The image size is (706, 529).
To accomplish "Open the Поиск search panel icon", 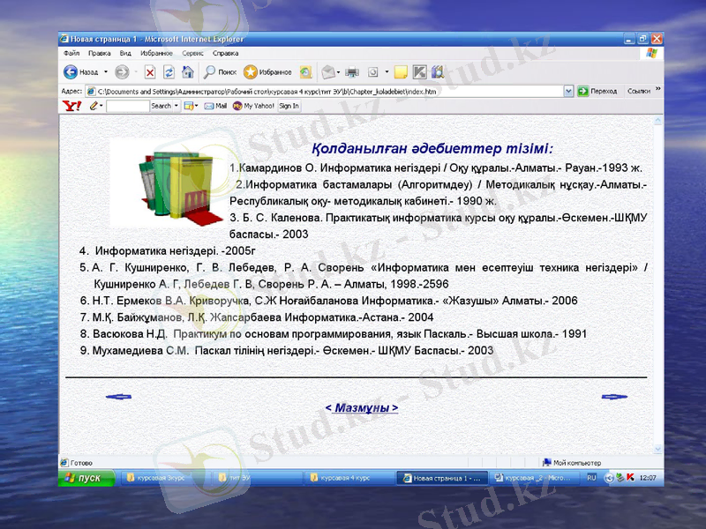I will [x=209, y=72].
